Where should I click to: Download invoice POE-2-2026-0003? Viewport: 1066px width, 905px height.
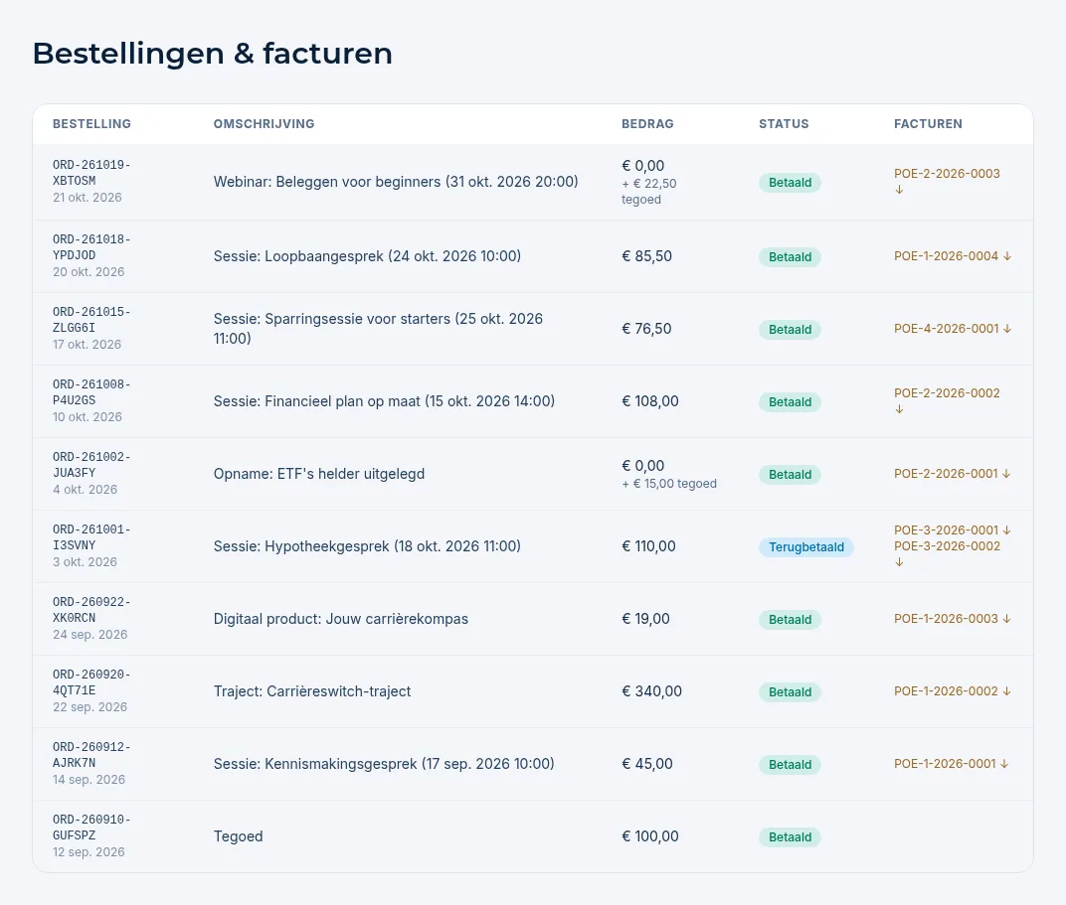947,181
